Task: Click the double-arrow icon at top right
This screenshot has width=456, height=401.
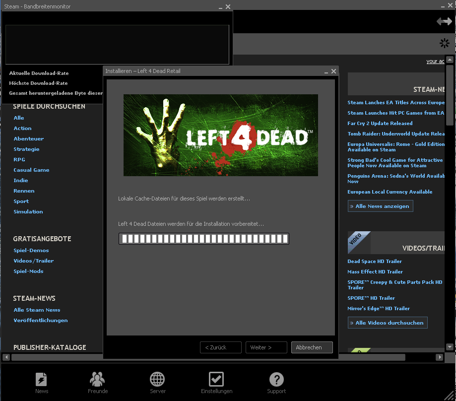Action: 445,21
